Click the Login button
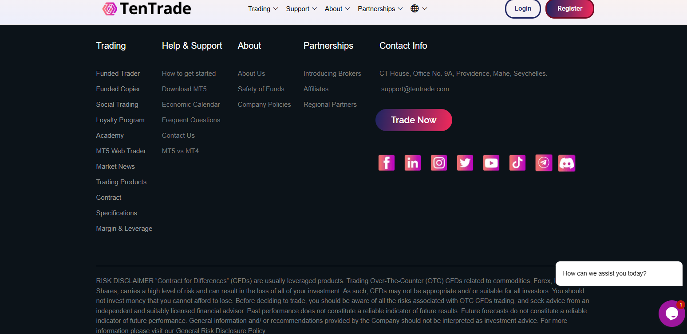Image resolution: width=687 pixels, height=334 pixels. coord(523,8)
